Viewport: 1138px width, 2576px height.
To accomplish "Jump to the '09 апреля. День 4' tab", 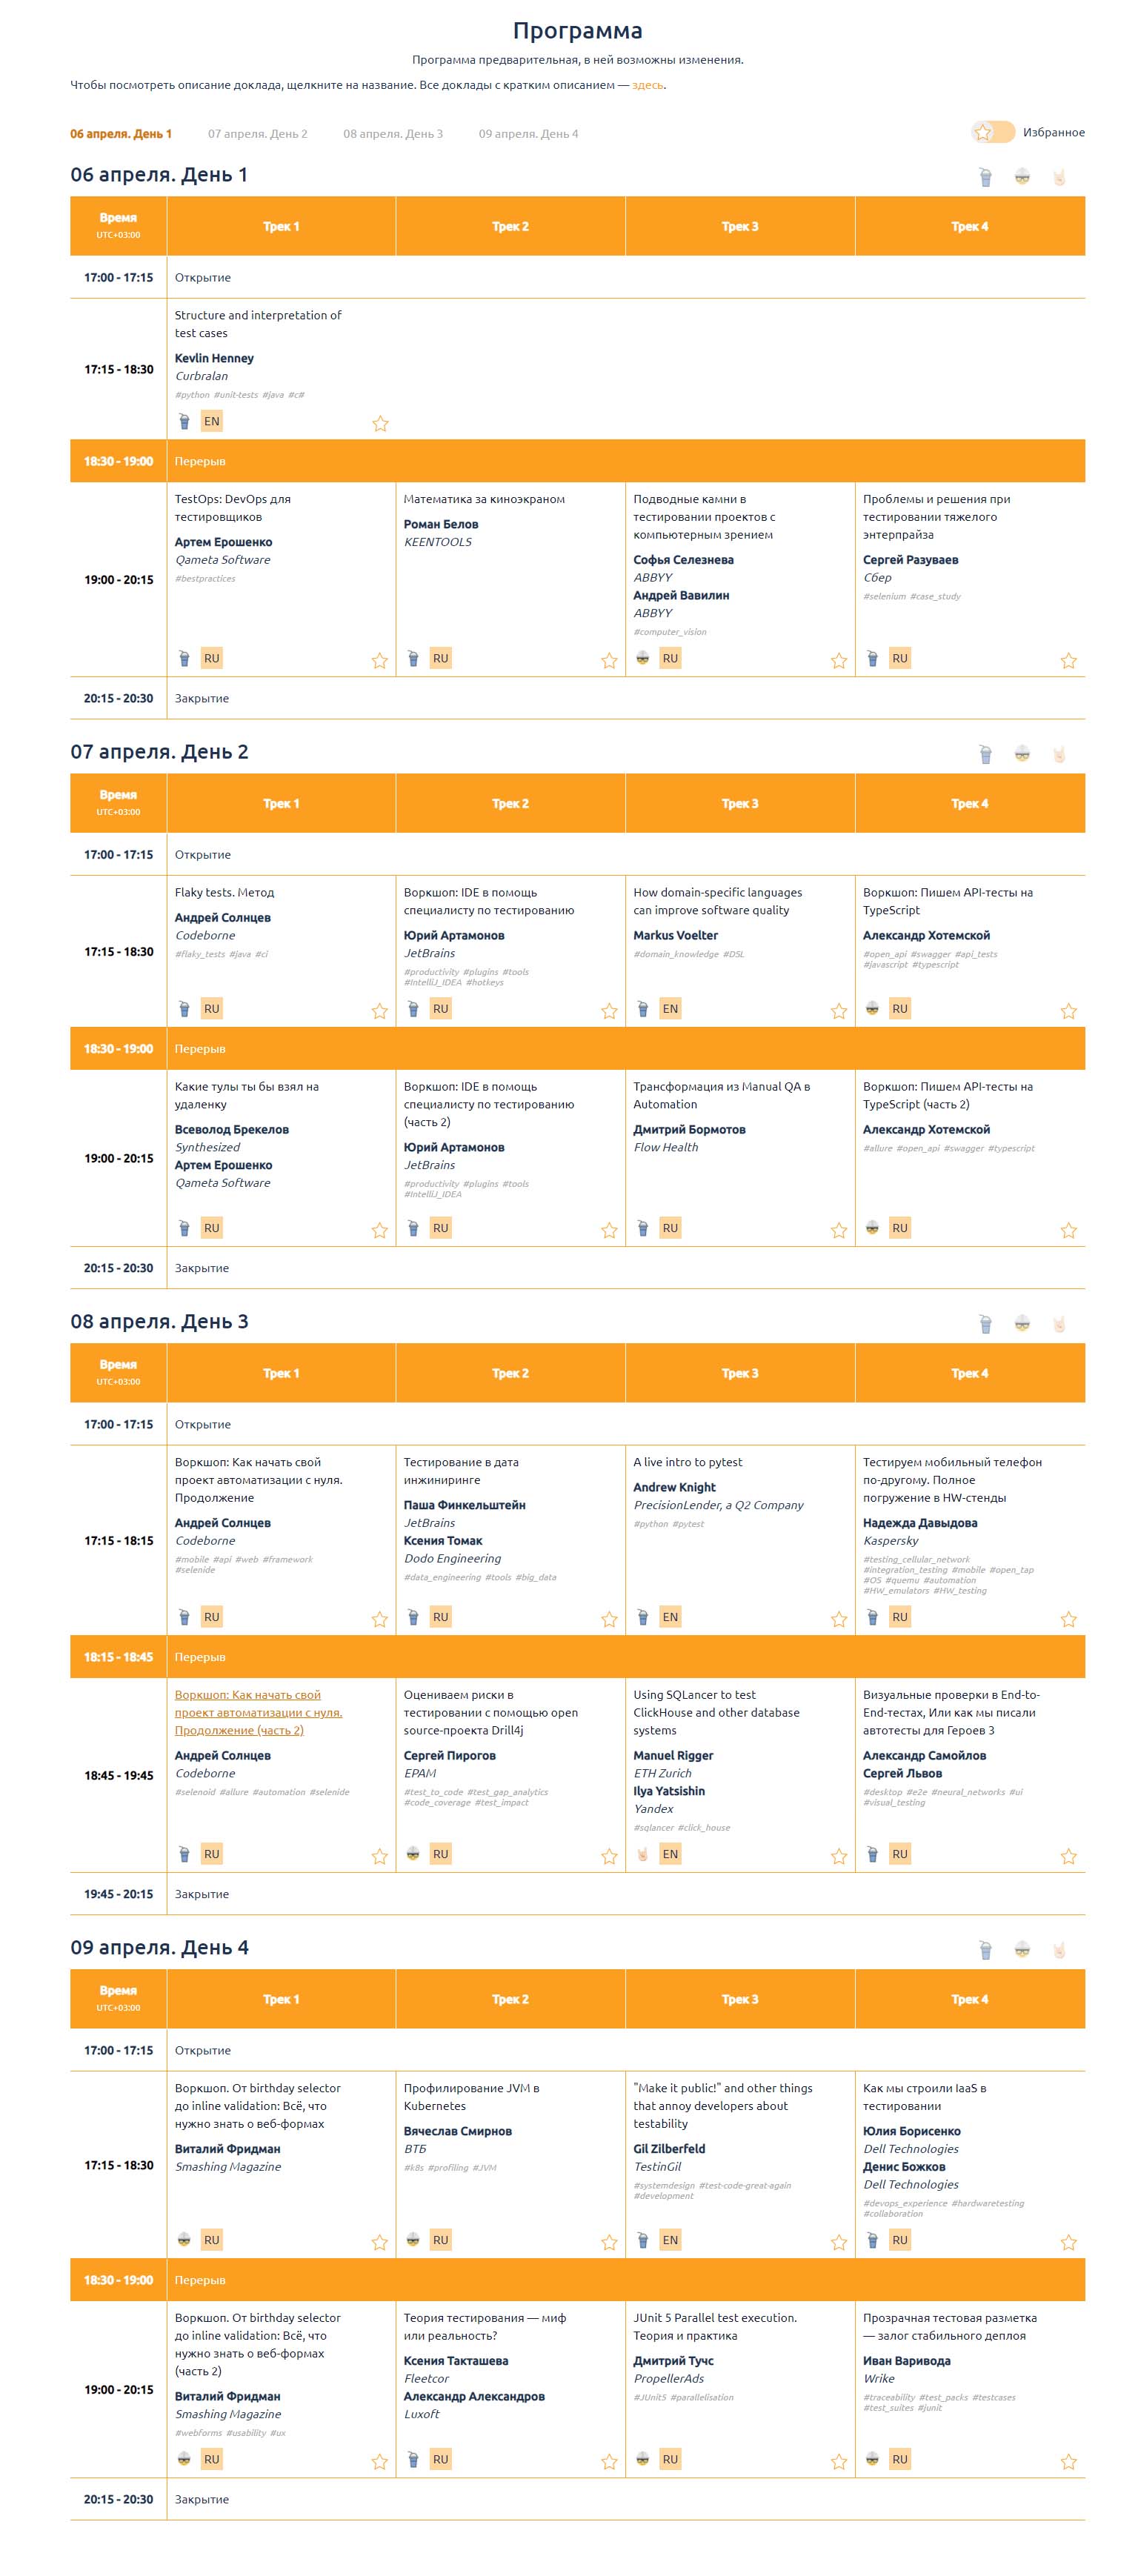I will tap(528, 134).
